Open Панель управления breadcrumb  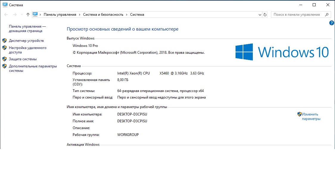(60, 15)
